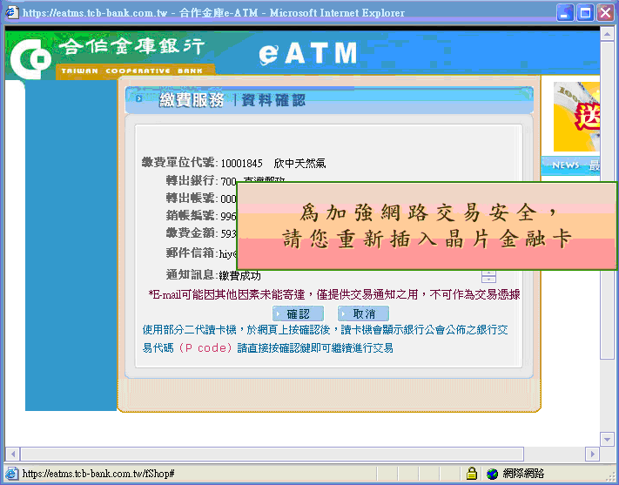This screenshot has height=485, width=619.
Task: Click the horizontal scrollbar right arrow
Action: pyautogui.click(x=592, y=454)
